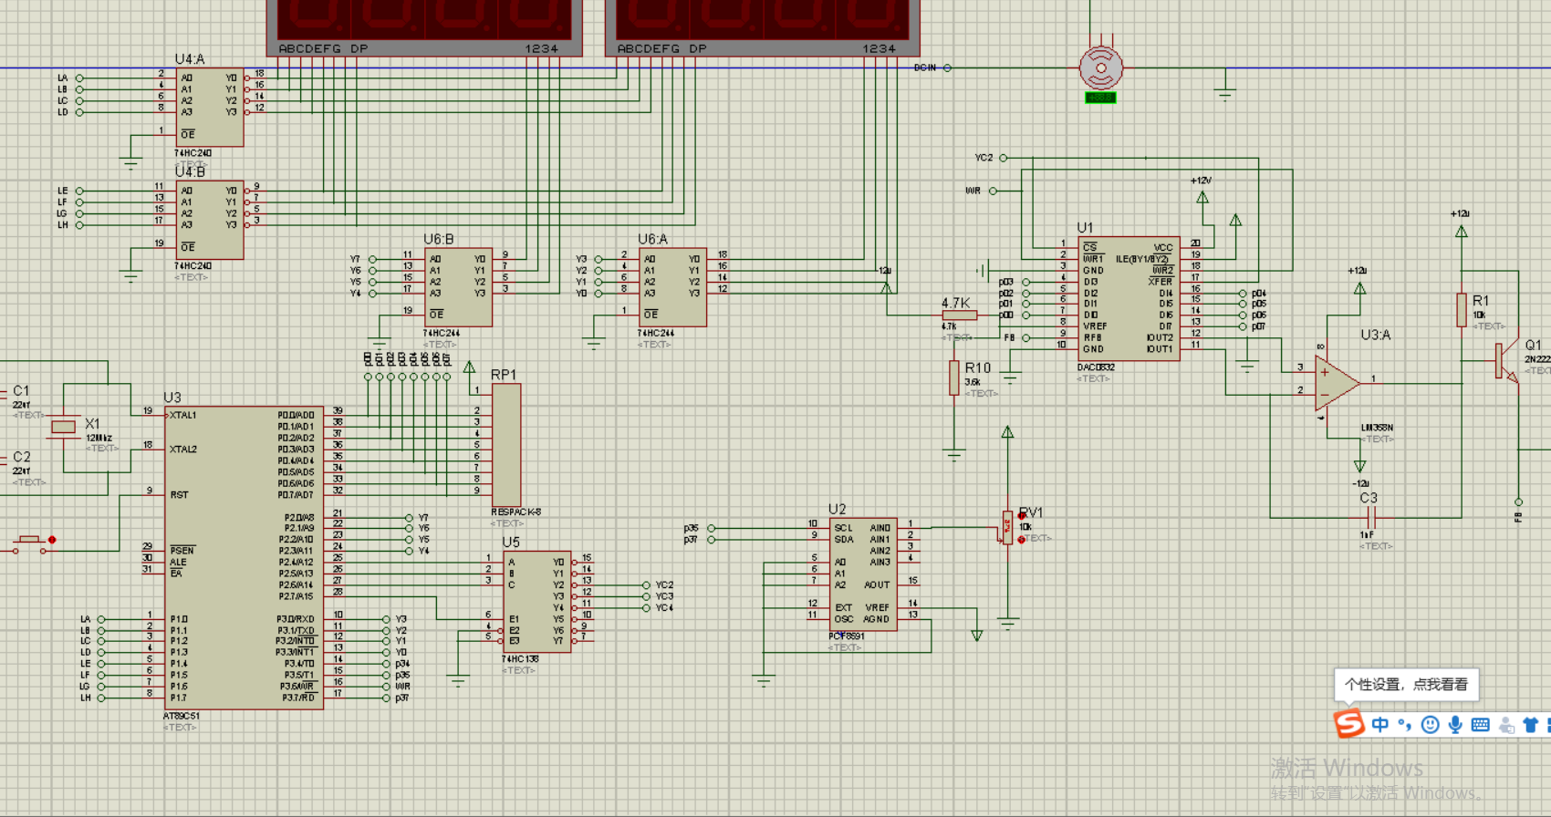Select the AT89C51 microcontroller U3 body
The height and width of the screenshot is (817, 1551).
click(x=244, y=557)
